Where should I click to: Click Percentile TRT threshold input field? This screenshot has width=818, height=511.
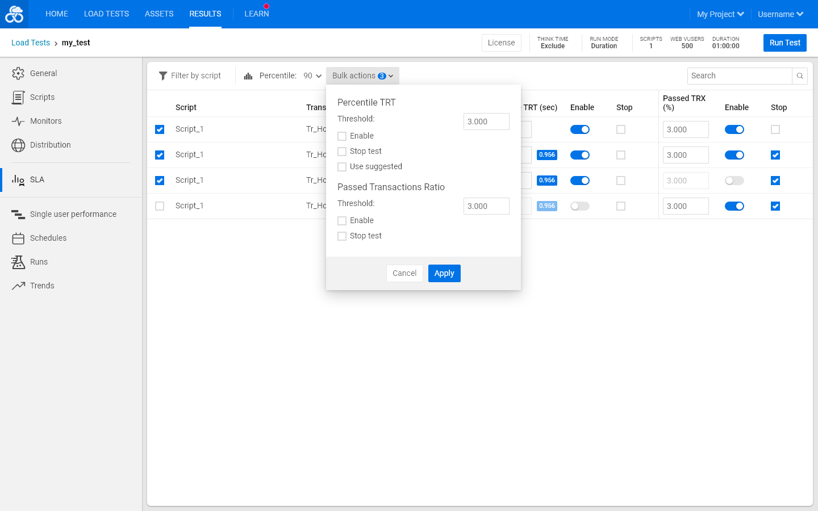click(x=486, y=122)
